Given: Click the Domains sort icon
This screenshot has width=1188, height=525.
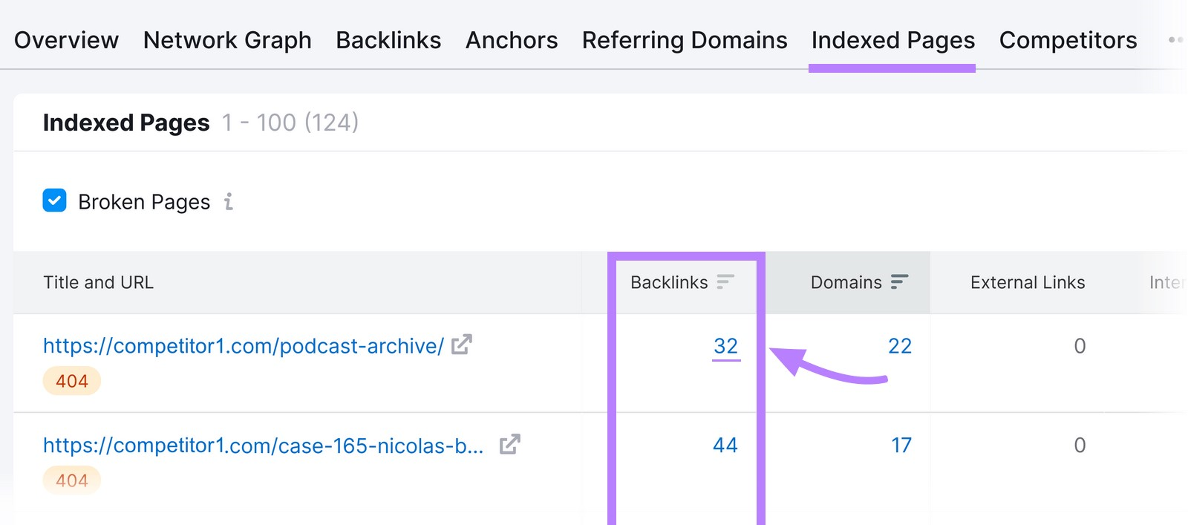Looking at the screenshot, I should click(899, 281).
